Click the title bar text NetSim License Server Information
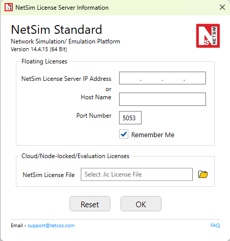This screenshot has height=241, width=230. click(x=62, y=8)
